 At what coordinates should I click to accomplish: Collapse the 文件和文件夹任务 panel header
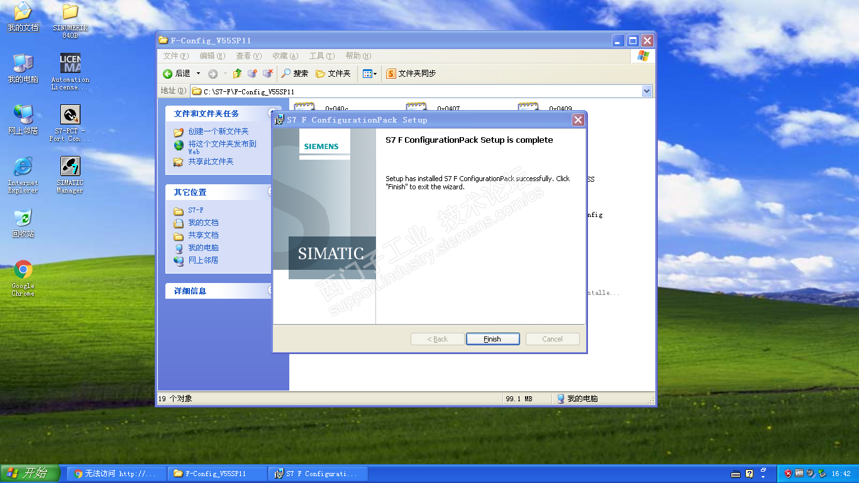pos(218,114)
